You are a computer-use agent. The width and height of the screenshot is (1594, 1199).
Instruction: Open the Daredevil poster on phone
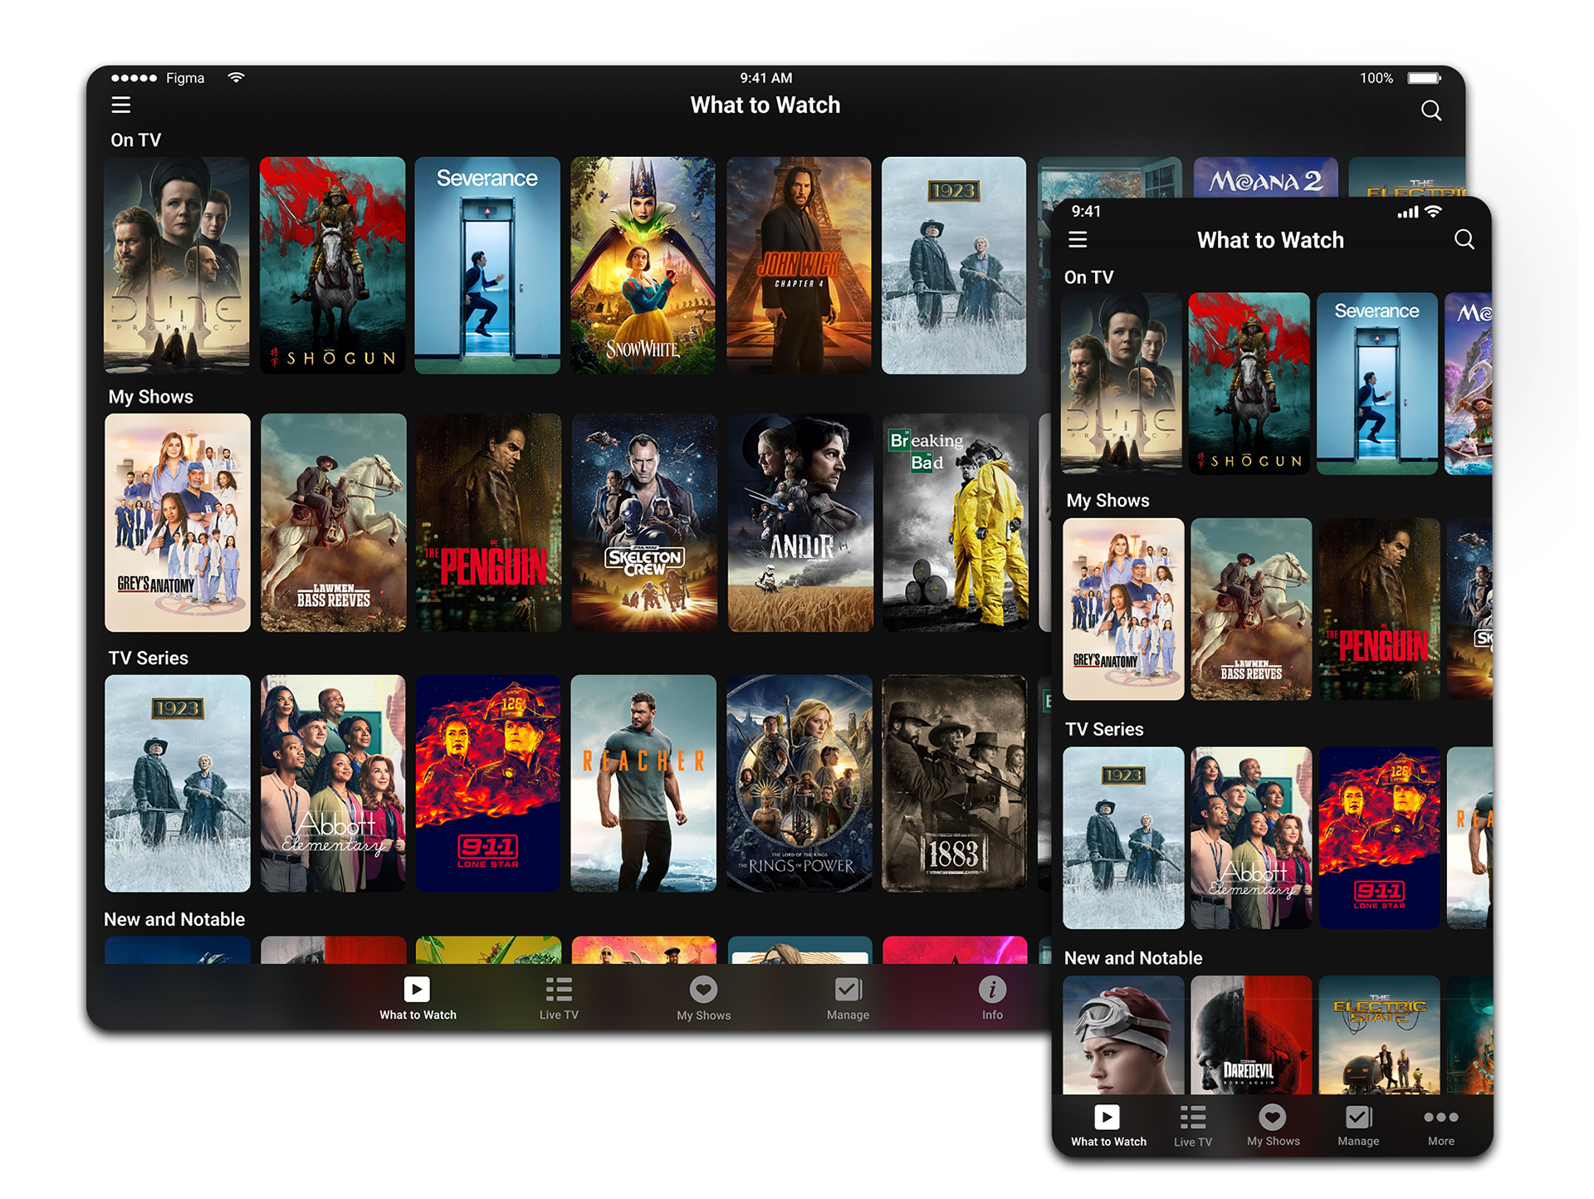coord(1250,1035)
